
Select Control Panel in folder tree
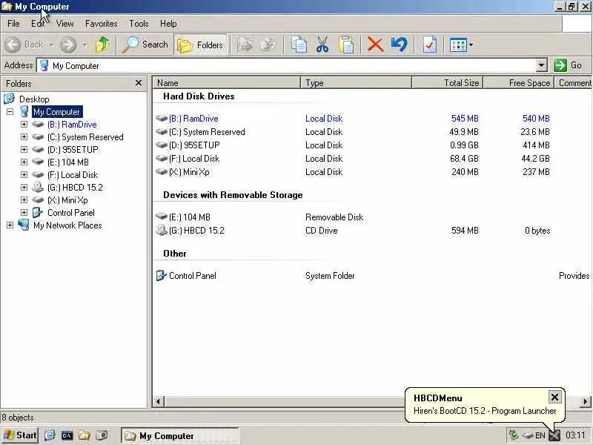coord(70,213)
